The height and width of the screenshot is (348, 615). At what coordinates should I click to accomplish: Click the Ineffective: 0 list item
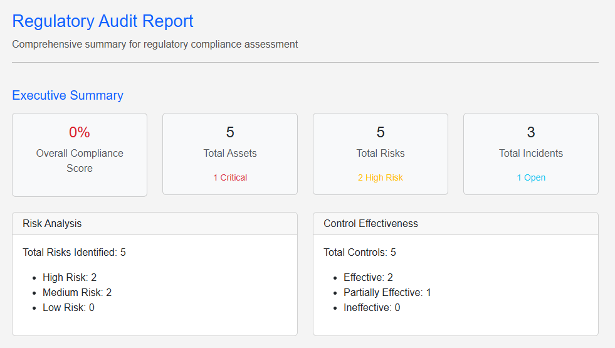pyautogui.click(x=372, y=307)
